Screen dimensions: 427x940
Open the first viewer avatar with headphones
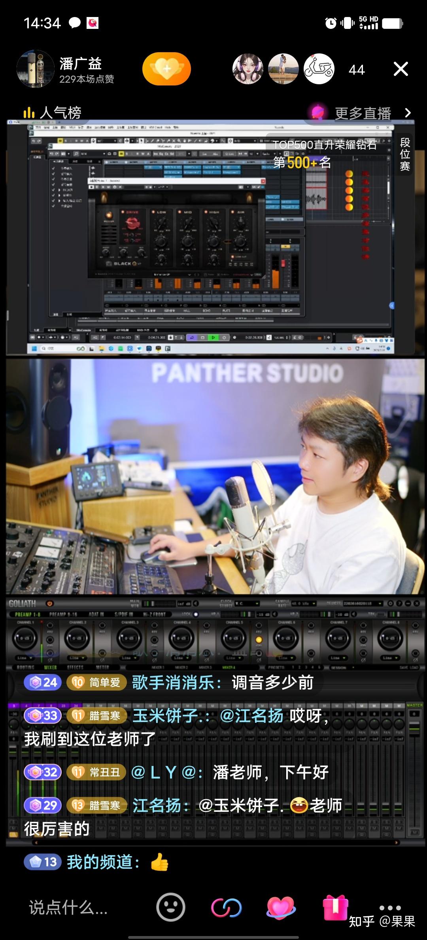(248, 69)
